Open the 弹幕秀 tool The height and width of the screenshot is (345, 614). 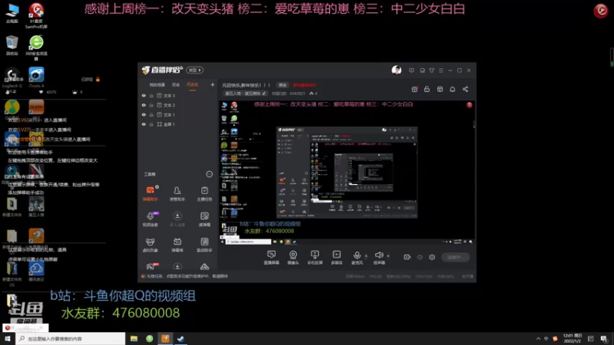tap(177, 245)
